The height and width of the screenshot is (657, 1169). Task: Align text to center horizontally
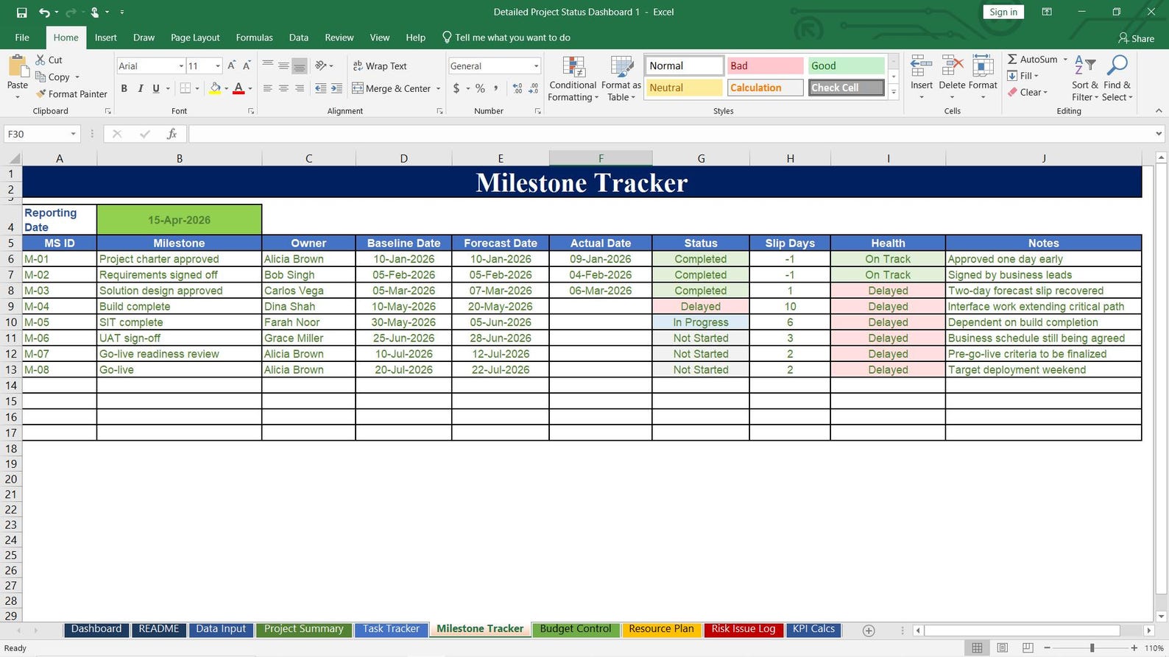pos(283,88)
